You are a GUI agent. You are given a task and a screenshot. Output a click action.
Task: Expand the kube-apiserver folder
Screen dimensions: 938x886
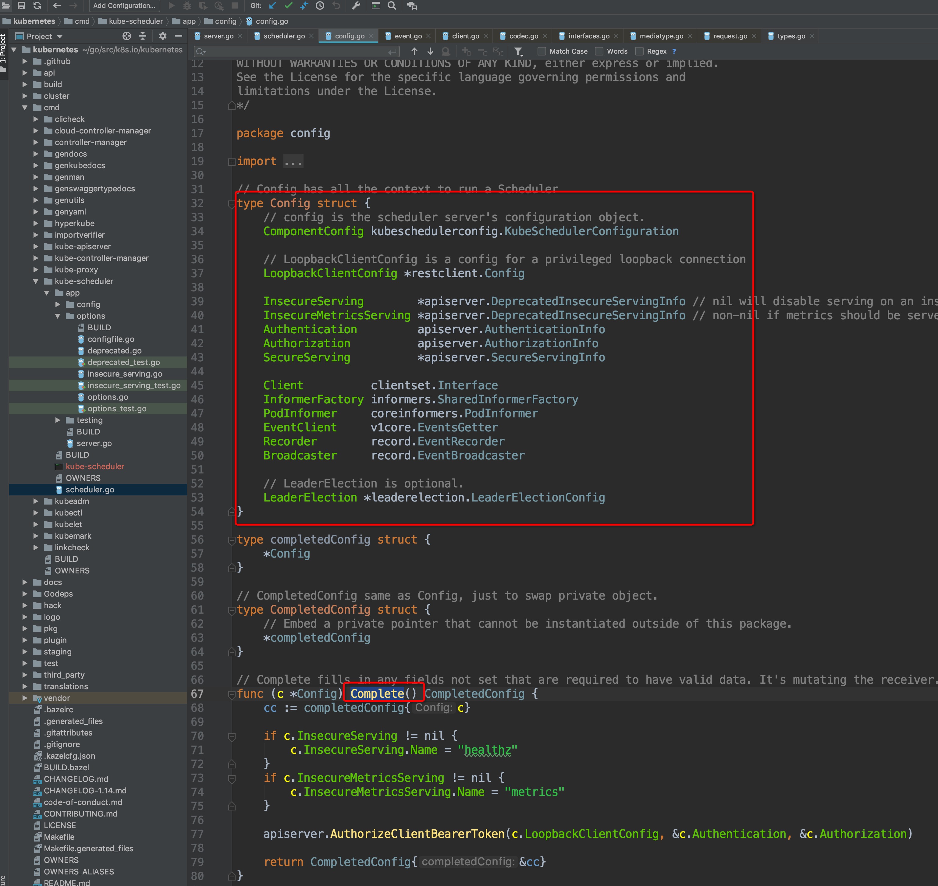click(x=36, y=246)
